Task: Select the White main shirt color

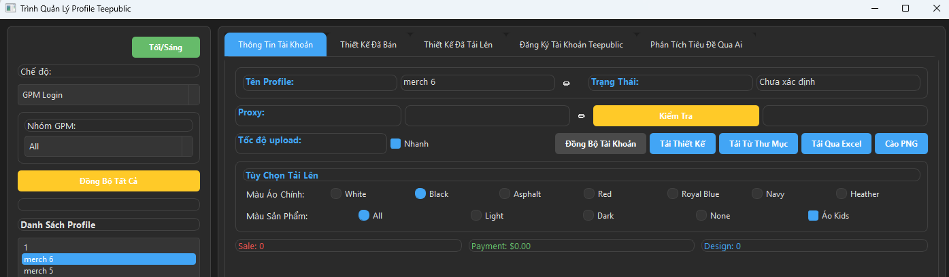Action: (336, 194)
